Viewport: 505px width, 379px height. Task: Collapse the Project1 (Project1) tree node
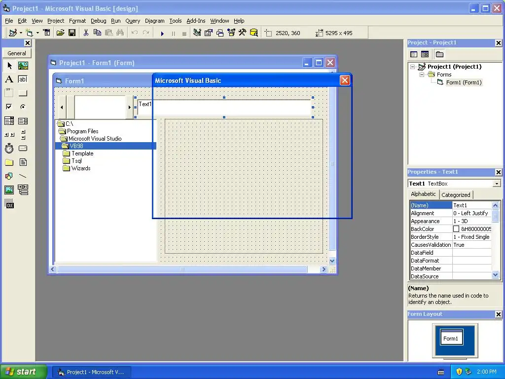(x=413, y=67)
